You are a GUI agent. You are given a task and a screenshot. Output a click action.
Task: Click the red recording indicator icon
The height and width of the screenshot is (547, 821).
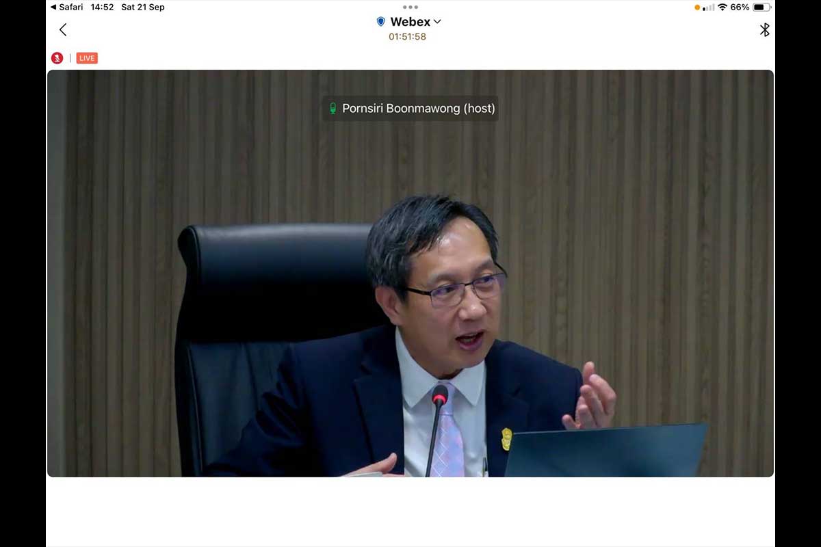click(57, 58)
